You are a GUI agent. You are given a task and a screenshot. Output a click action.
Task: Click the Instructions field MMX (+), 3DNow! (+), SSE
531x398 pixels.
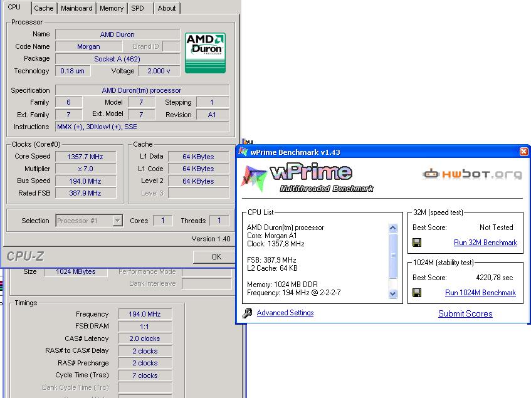pos(142,127)
